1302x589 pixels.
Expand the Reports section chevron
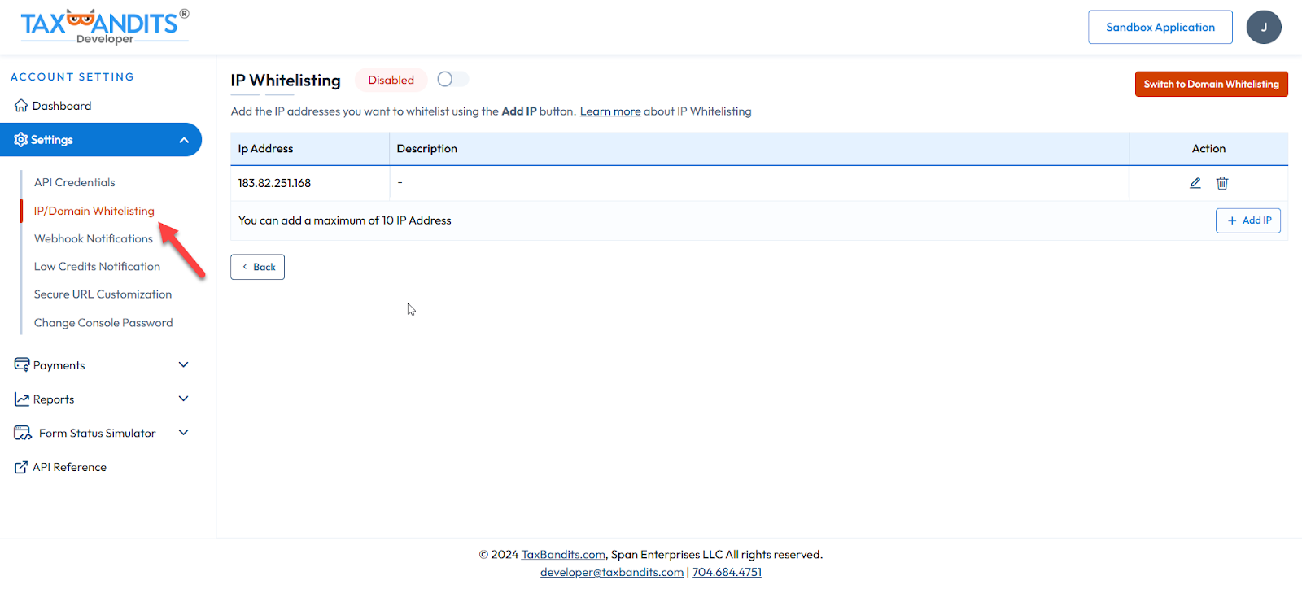point(183,399)
